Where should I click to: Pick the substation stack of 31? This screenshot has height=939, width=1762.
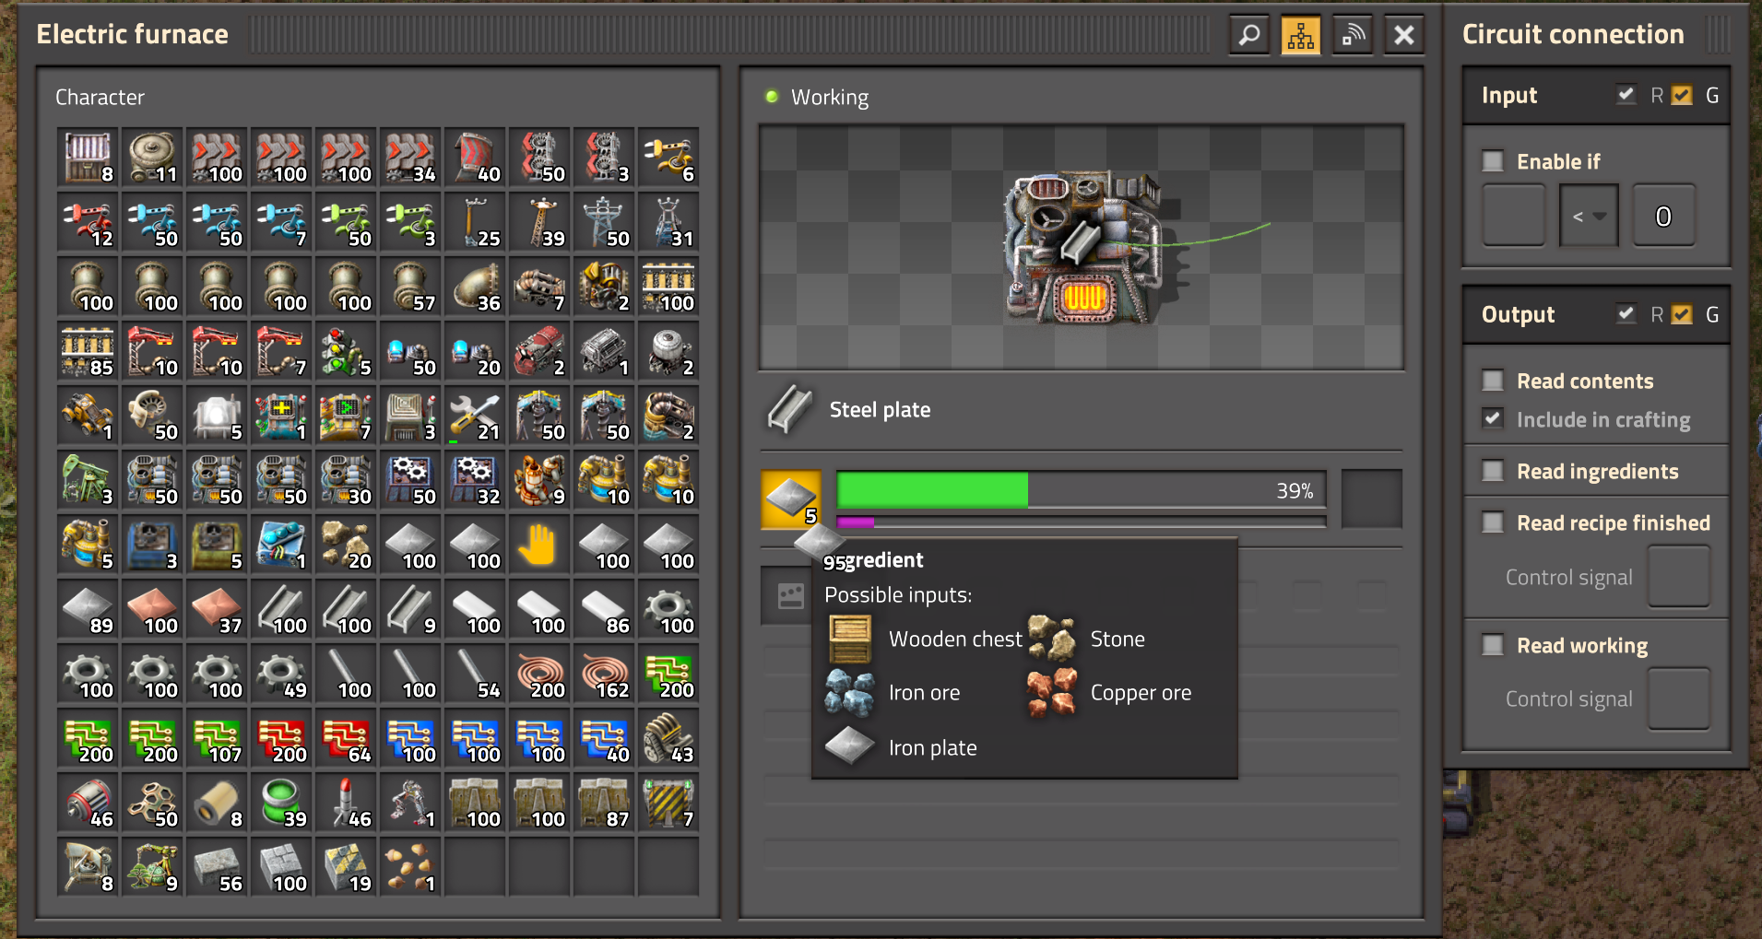668,222
